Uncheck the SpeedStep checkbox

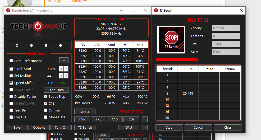45,96
